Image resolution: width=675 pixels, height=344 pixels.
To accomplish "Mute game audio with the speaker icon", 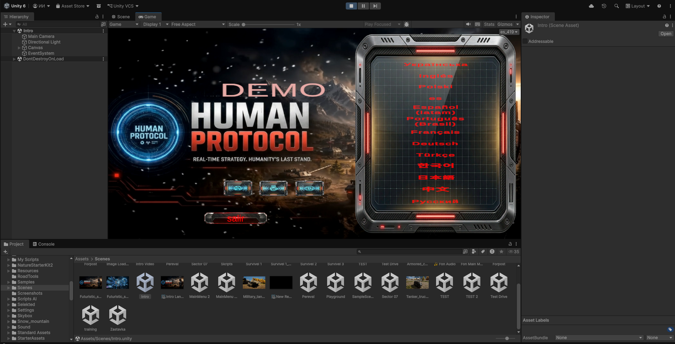I will pyautogui.click(x=468, y=24).
